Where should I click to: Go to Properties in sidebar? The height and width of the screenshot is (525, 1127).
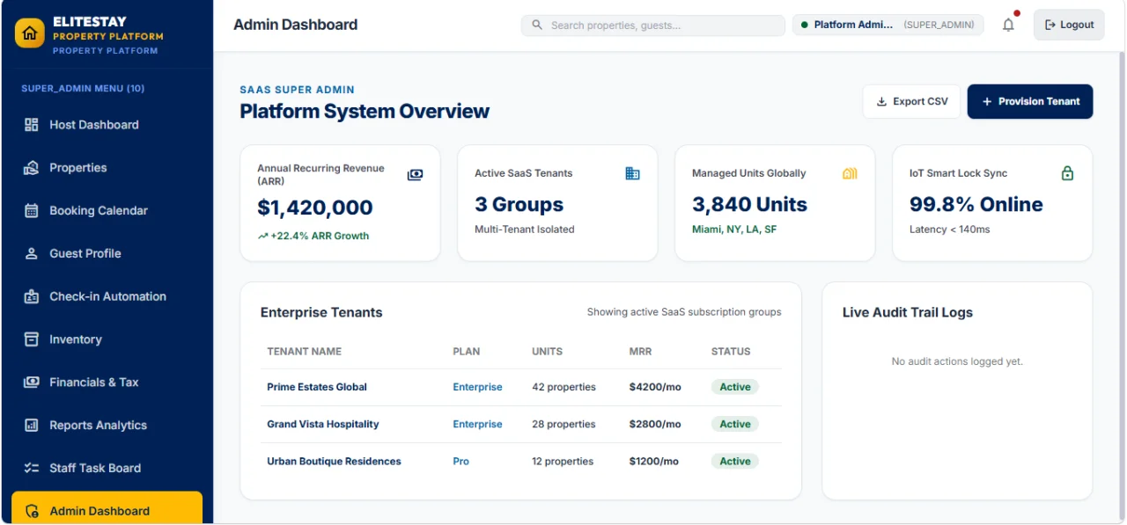coord(107,168)
